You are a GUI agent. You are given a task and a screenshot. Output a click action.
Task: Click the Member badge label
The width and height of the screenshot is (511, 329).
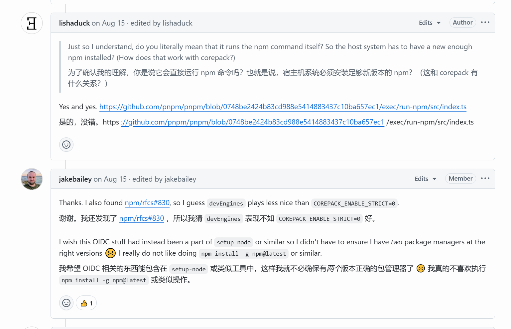[x=460, y=179]
